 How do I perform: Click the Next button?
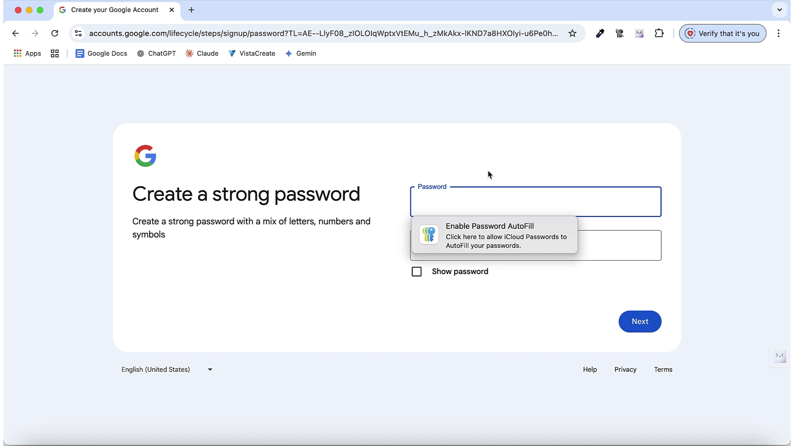640,321
